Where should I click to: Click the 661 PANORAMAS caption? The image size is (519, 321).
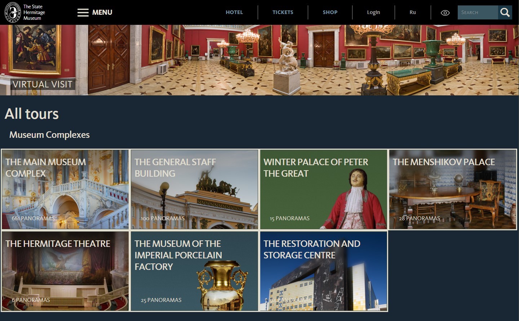point(33,218)
